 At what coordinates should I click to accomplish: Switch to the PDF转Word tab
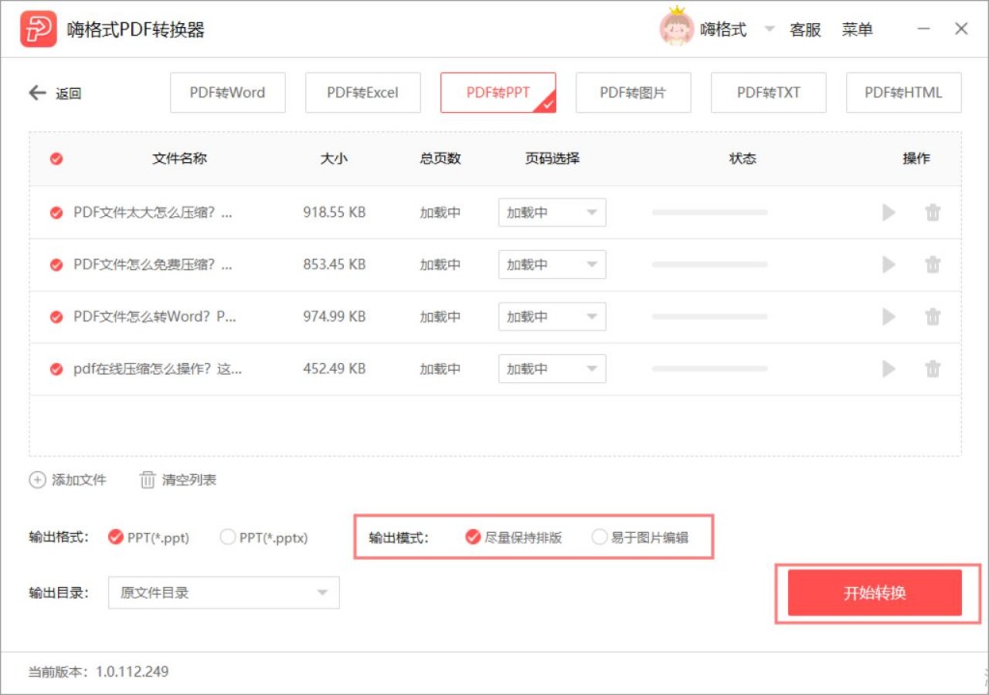pos(228,93)
